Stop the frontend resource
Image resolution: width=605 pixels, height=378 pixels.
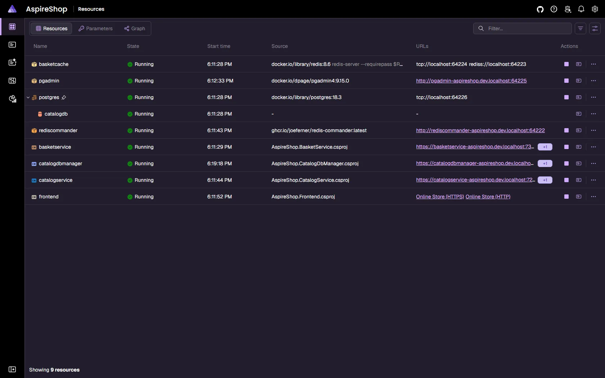click(x=566, y=197)
